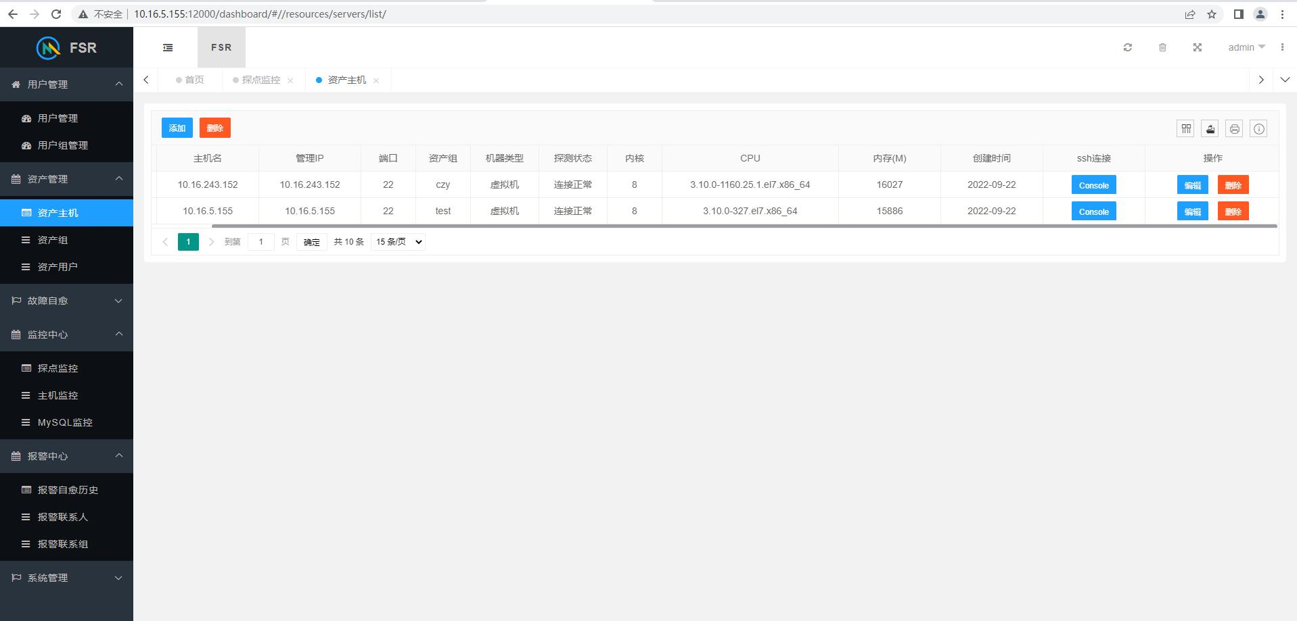Collapse the 用户管理 sidebar section
1297x621 pixels.
tap(66, 84)
